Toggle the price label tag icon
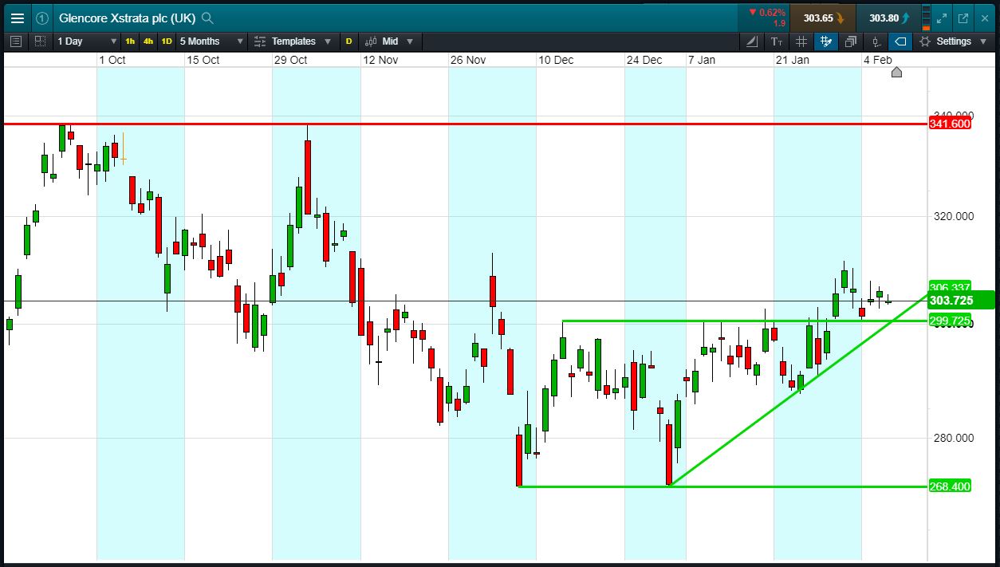 pyautogui.click(x=900, y=41)
